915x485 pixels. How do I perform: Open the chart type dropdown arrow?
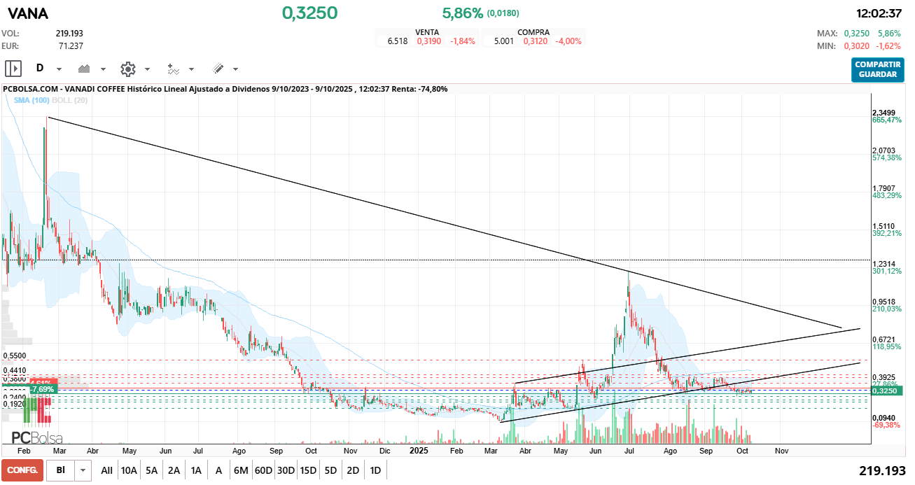[104, 69]
